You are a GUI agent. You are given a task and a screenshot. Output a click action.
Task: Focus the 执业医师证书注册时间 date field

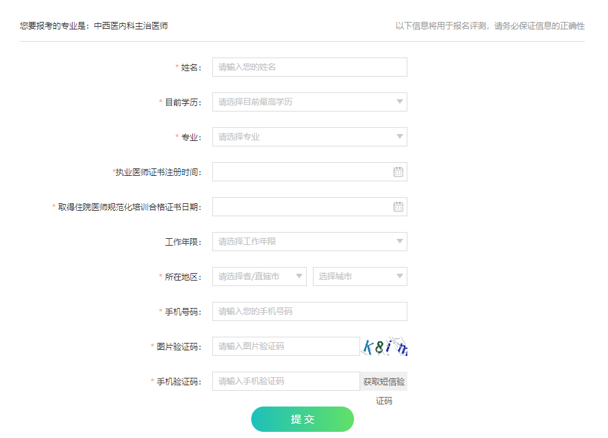coord(301,172)
